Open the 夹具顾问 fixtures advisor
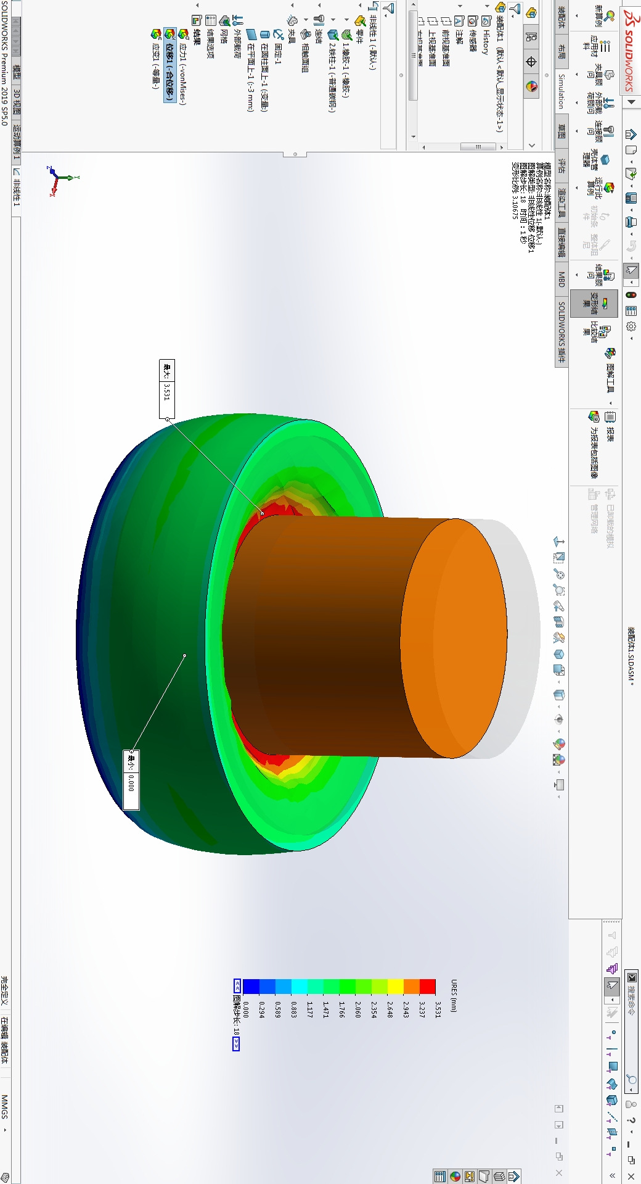 click(601, 75)
